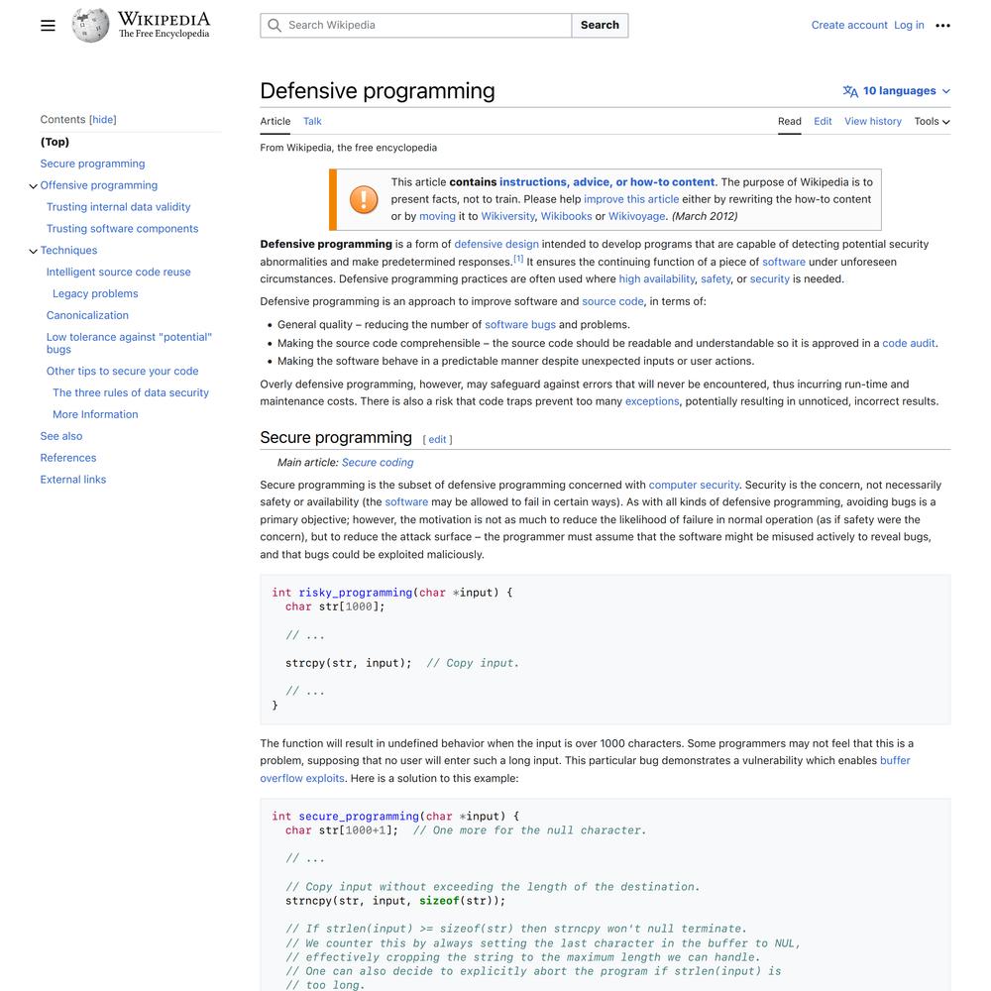Open Intelligent source code reuse contents entry

pyautogui.click(x=118, y=272)
